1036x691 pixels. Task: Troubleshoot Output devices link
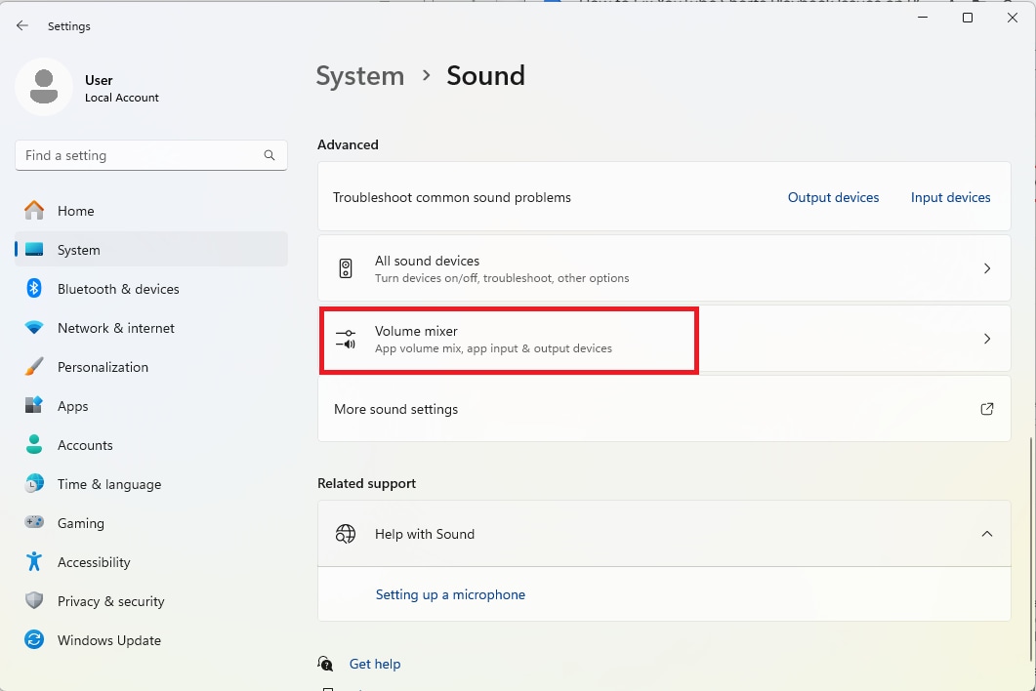(833, 197)
